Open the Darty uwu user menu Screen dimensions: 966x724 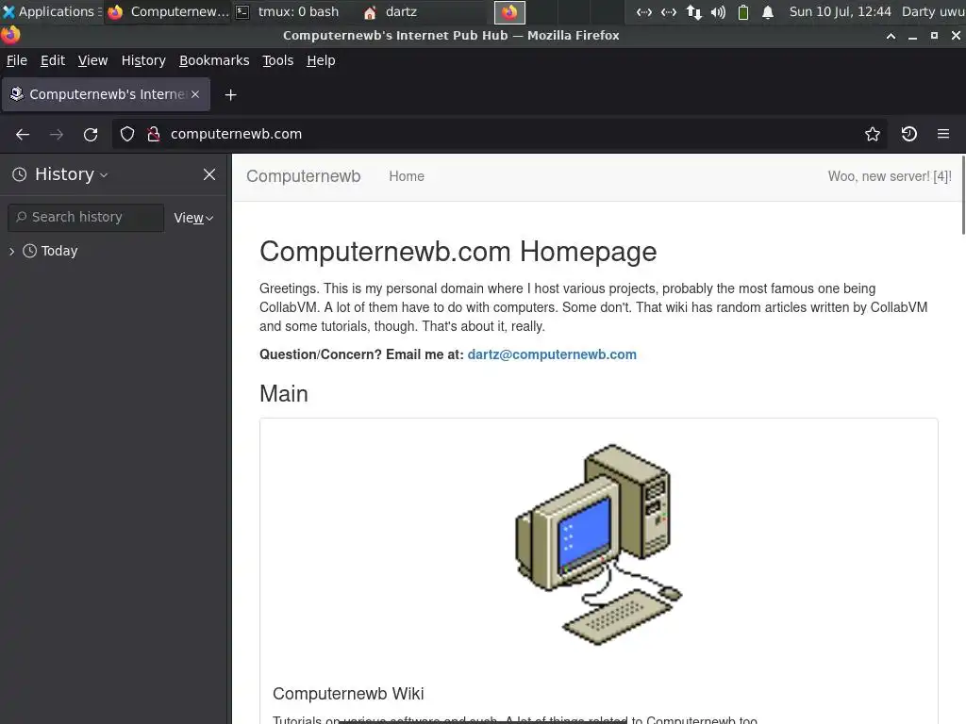[x=933, y=11]
